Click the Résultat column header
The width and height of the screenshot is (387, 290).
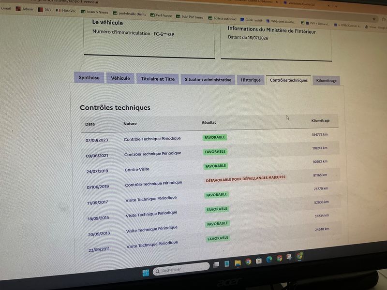click(x=209, y=122)
